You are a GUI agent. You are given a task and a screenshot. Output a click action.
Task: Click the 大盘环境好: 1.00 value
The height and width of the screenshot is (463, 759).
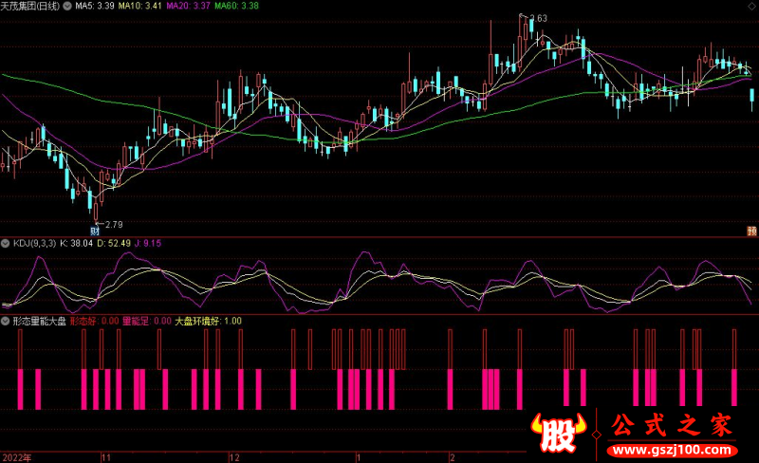208,321
